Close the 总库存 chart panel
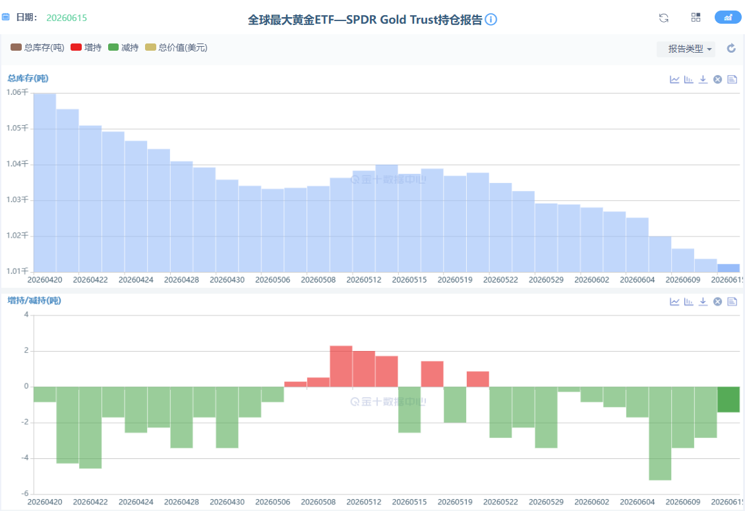This screenshot has width=745, height=511. pos(717,79)
